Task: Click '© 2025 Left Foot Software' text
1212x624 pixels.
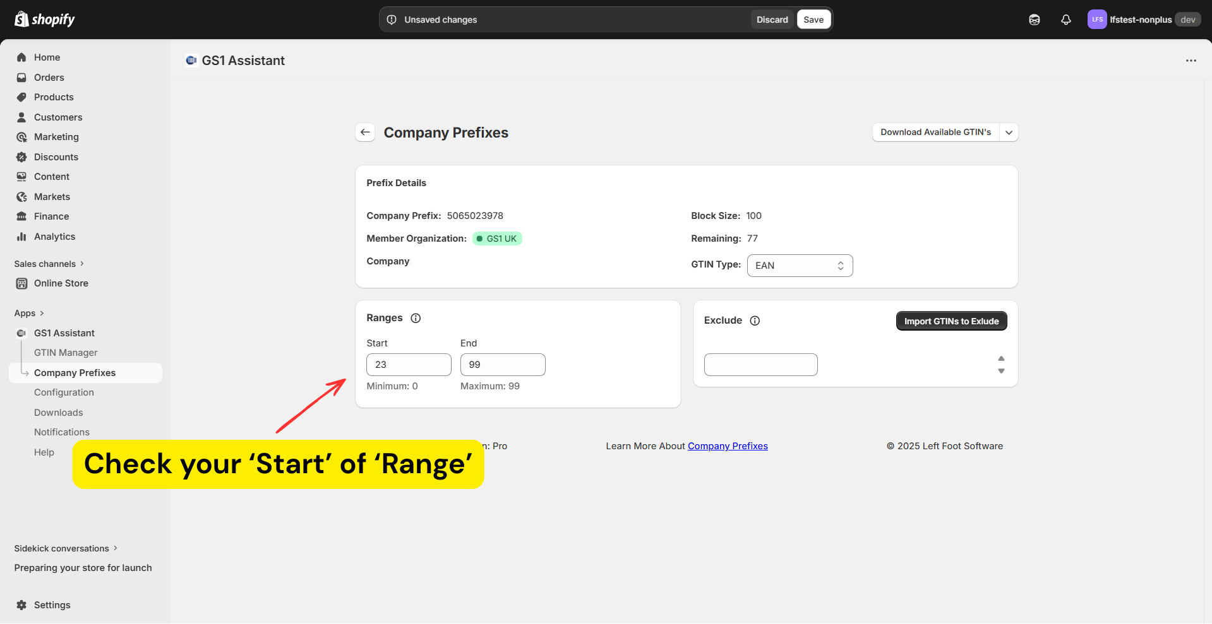Action: [945, 446]
